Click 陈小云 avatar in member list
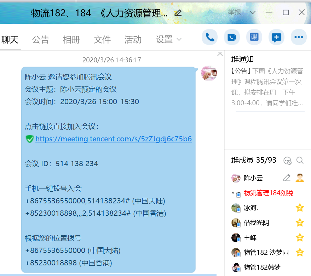Viewport: 311px width, 276px height. 236,178
